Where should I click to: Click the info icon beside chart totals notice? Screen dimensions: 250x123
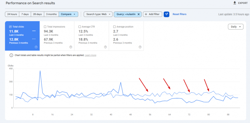click(11, 55)
